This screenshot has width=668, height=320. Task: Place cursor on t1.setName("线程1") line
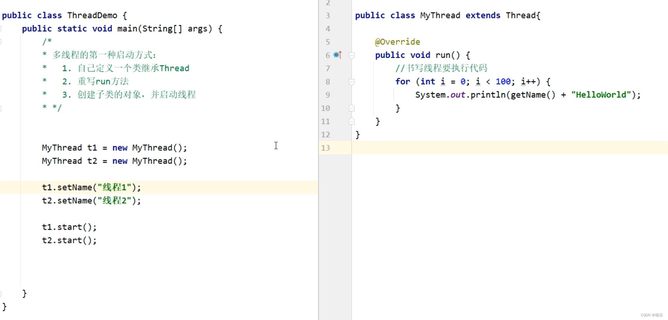[x=91, y=187]
